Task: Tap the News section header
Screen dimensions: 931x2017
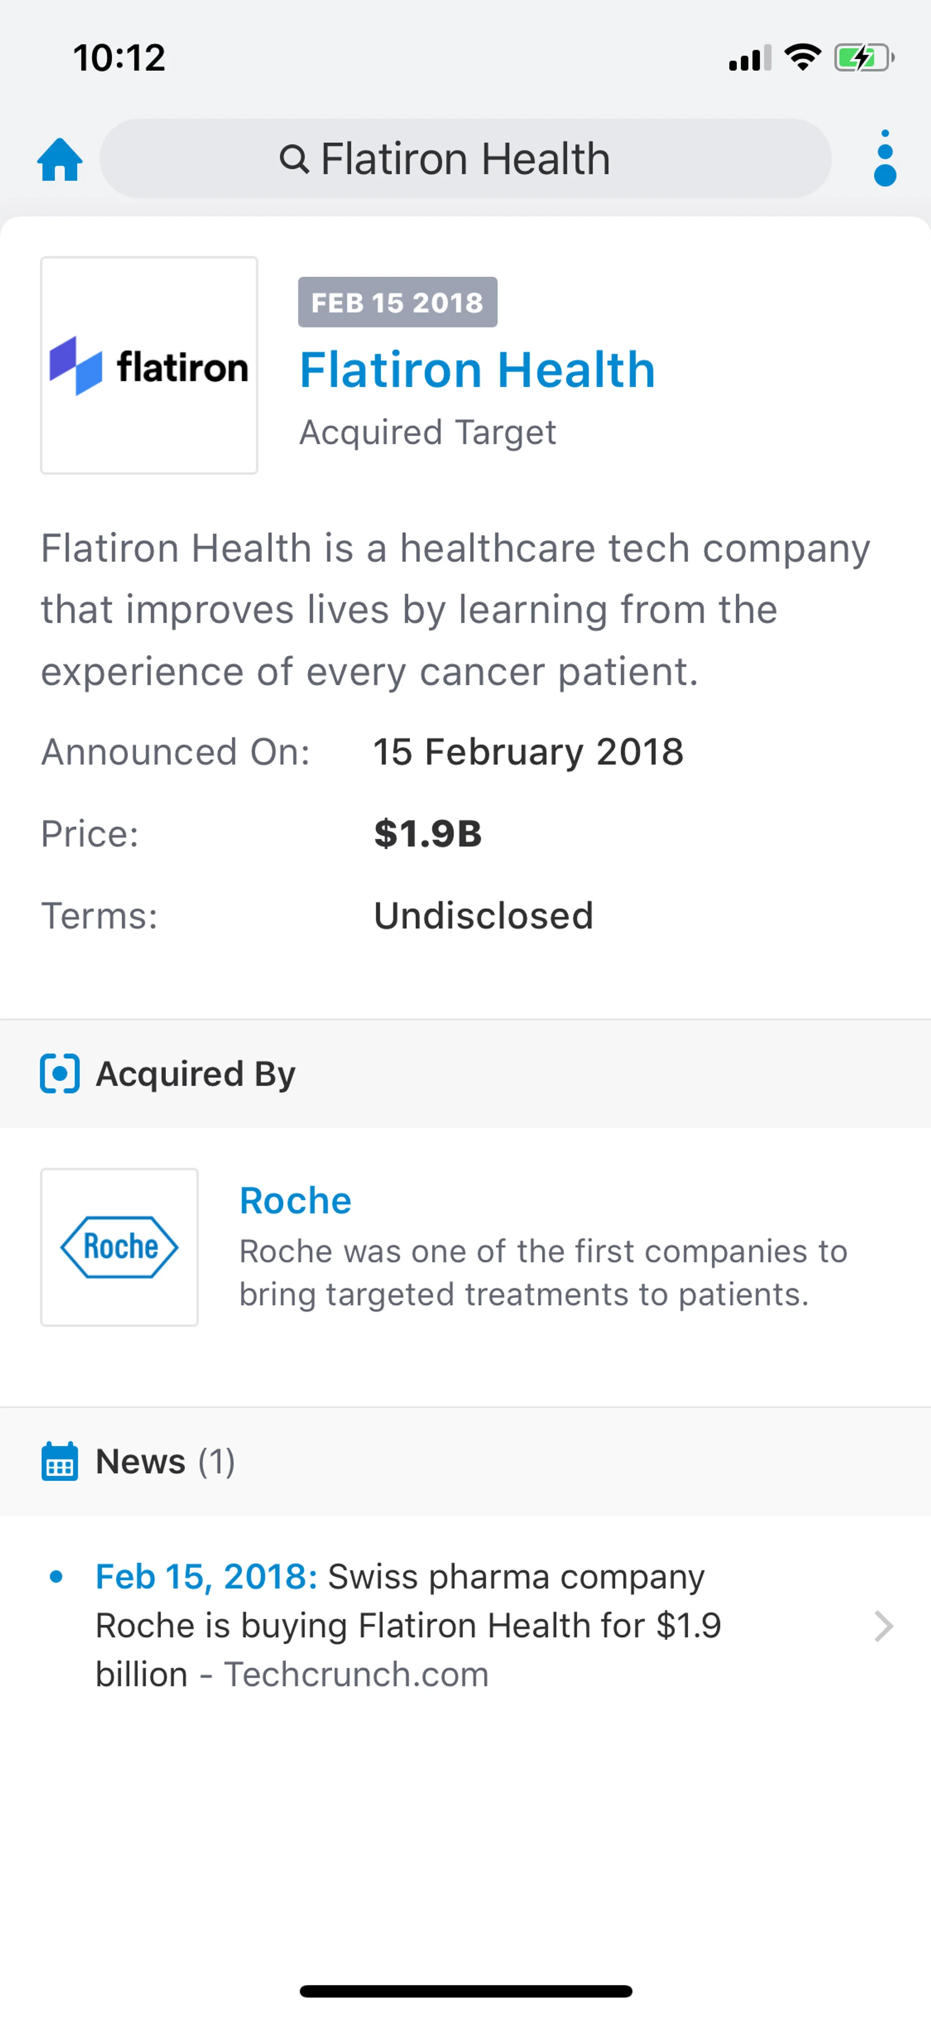Action: coord(141,1461)
